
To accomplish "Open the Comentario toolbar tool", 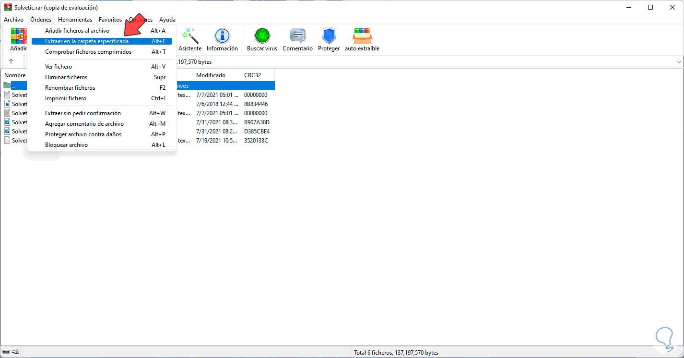I will [297, 39].
